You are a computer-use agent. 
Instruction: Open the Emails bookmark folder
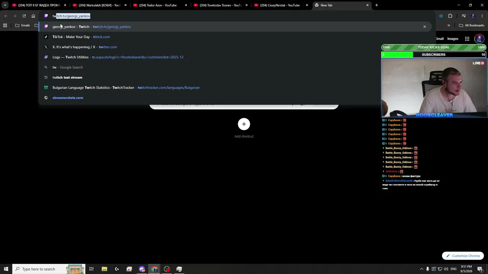coord(22,25)
